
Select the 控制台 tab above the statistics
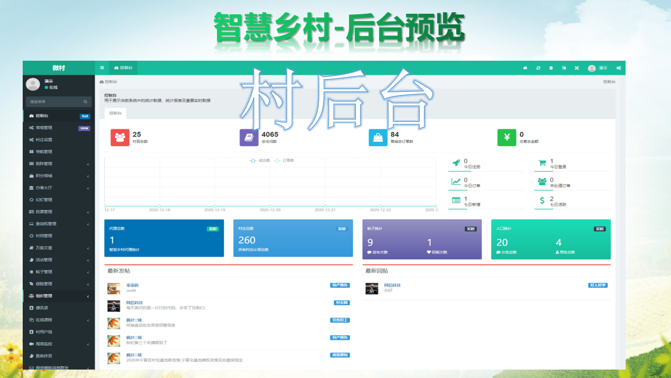point(116,113)
